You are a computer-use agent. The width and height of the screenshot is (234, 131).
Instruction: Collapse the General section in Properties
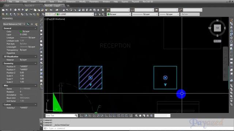(35, 28)
